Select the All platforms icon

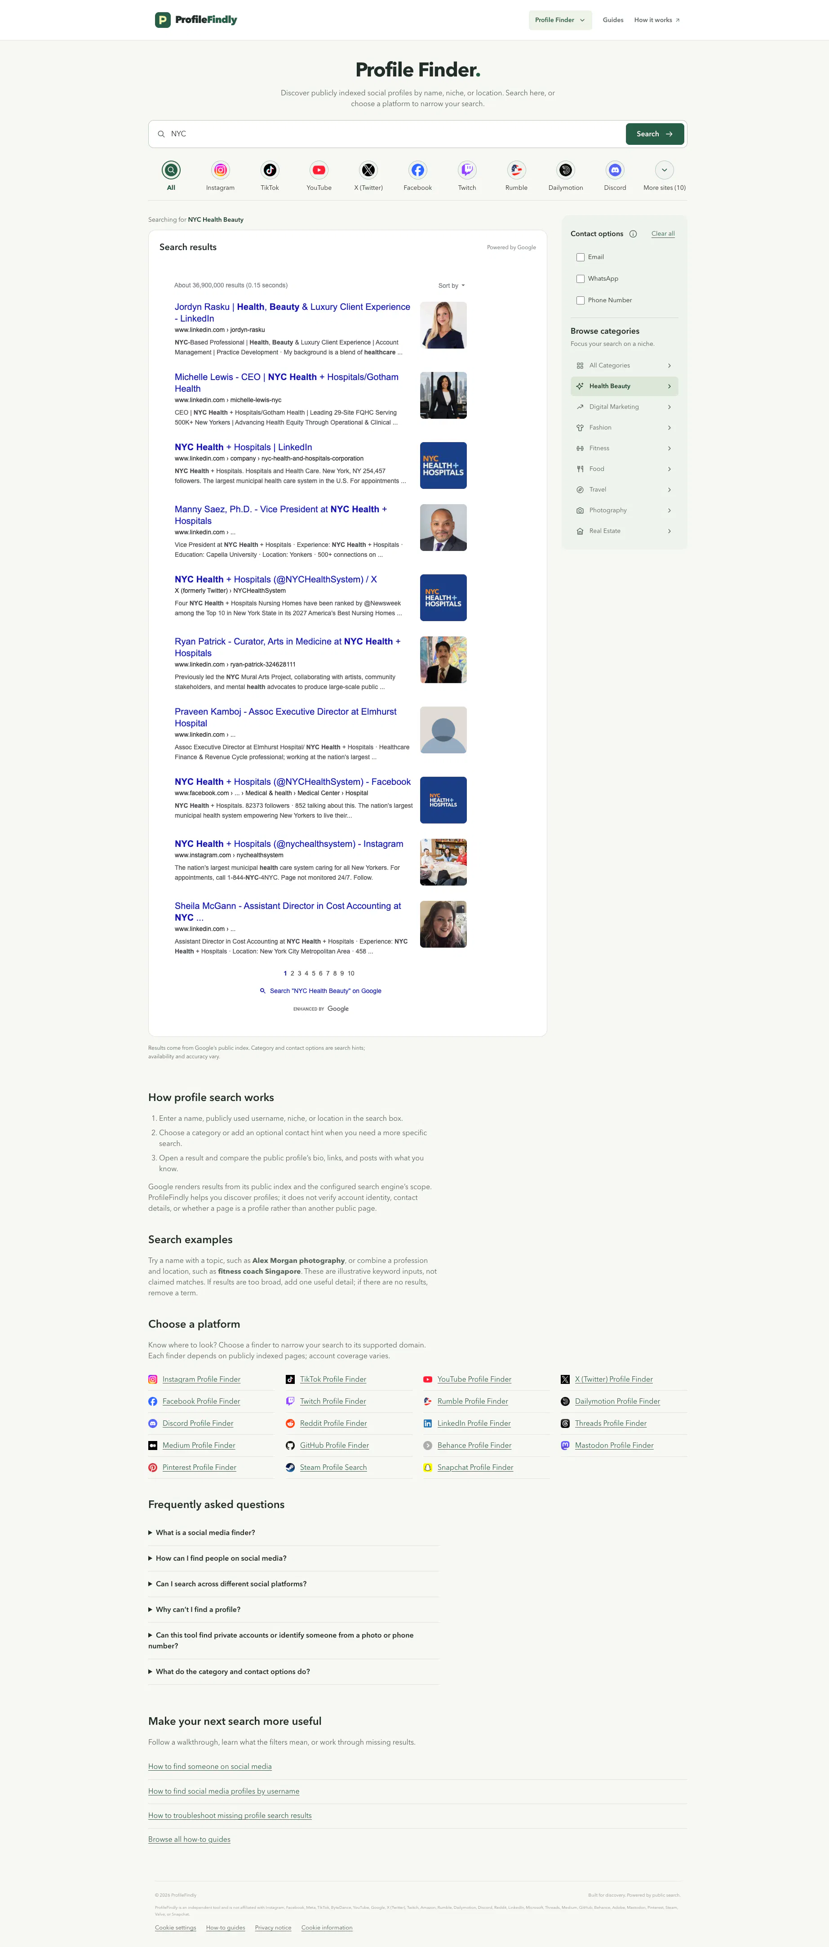(x=171, y=170)
